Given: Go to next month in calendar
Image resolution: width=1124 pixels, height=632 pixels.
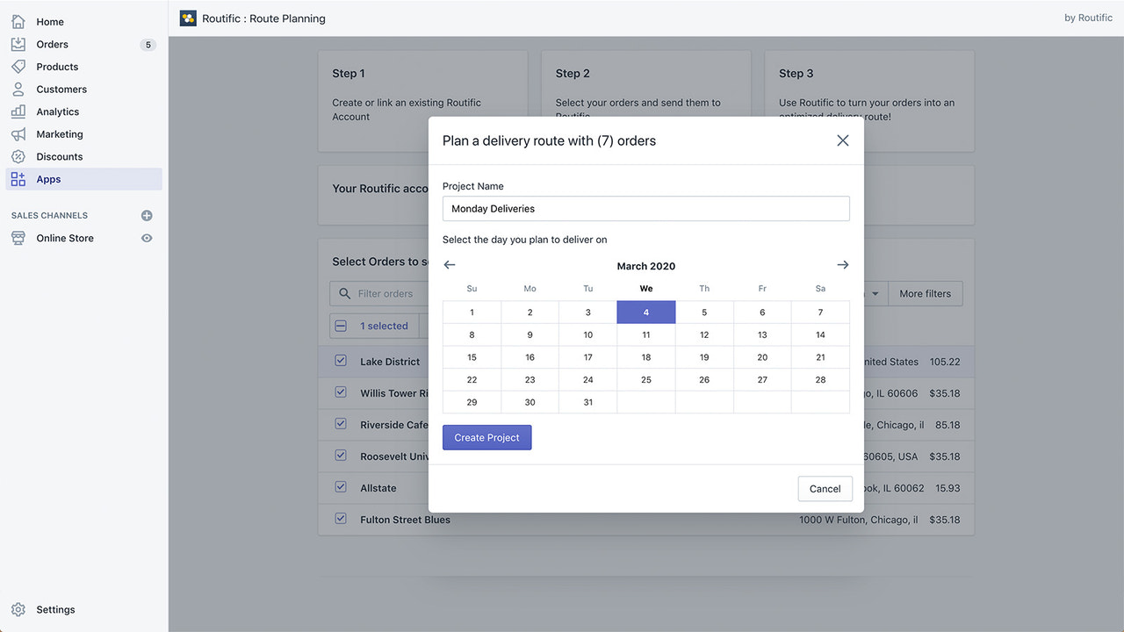Looking at the screenshot, I should click(842, 264).
